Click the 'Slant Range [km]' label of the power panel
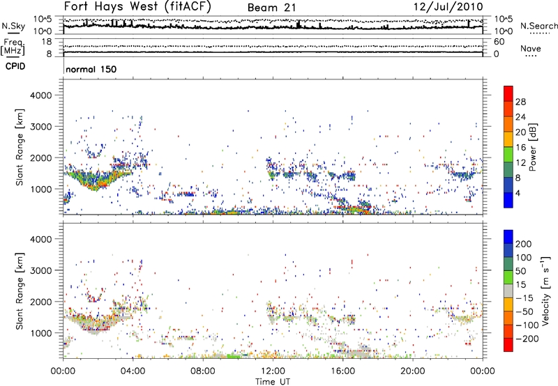This screenshot has width=558, height=386. coord(20,147)
